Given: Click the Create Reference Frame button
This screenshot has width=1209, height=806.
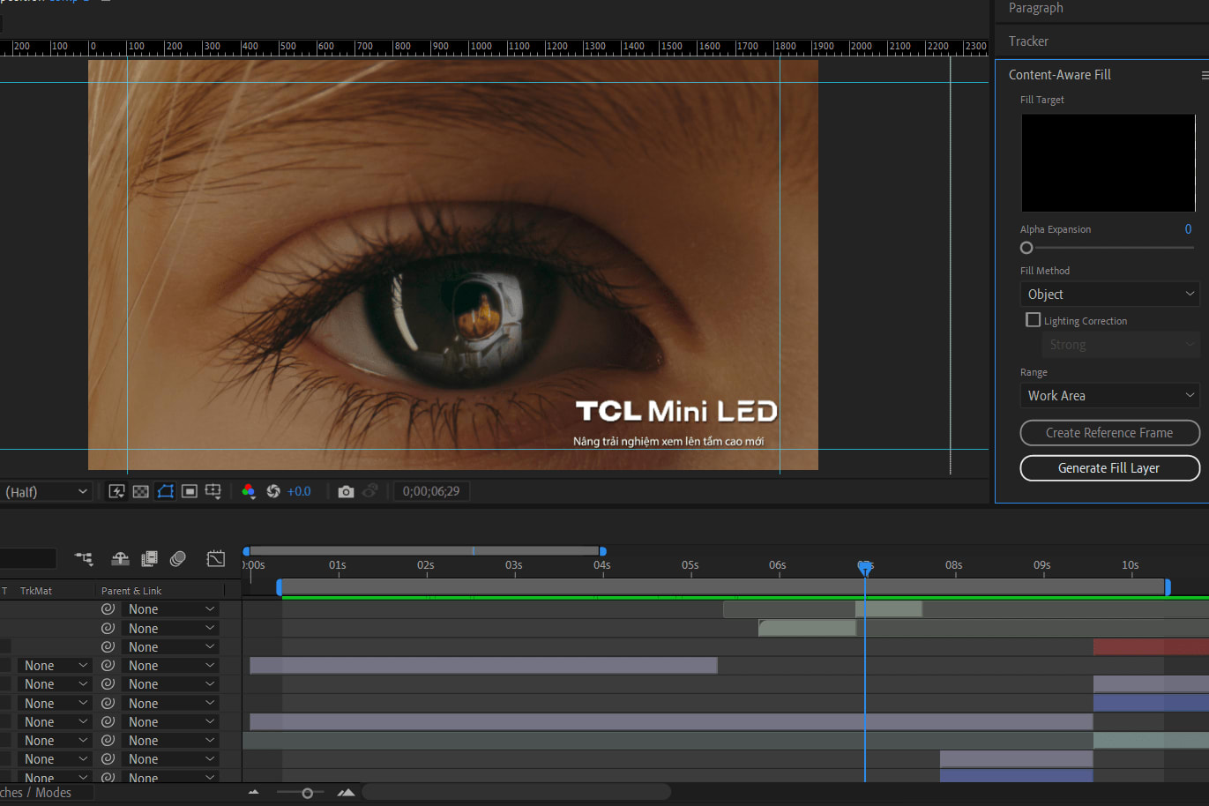Looking at the screenshot, I should 1109,433.
